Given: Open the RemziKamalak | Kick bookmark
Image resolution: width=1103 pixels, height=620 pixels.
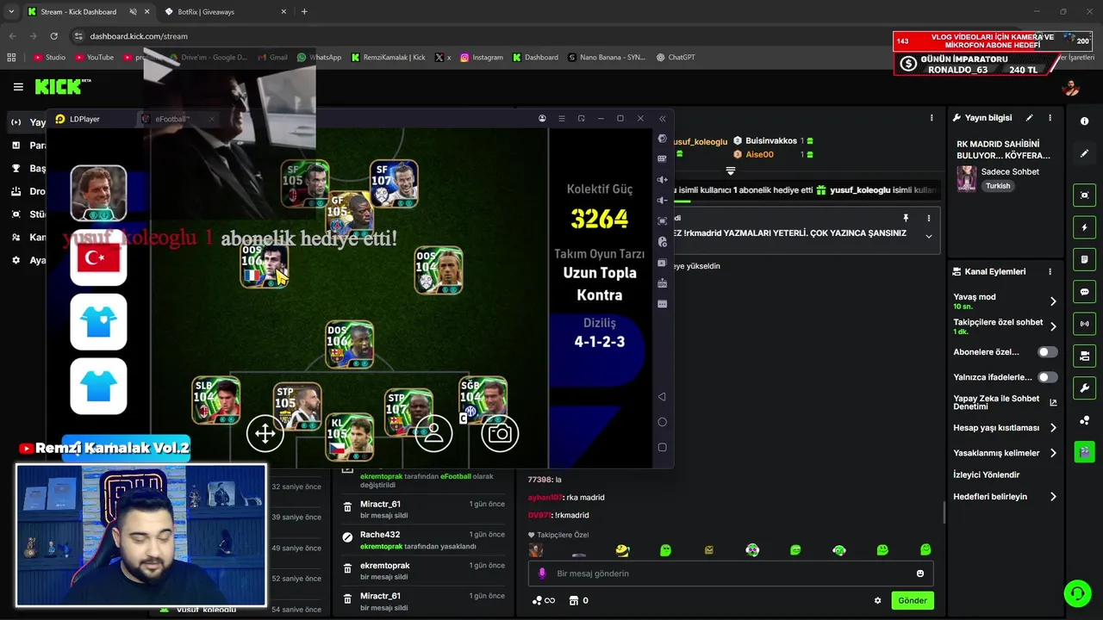Looking at the screenshot, I should [x=388, y=57].
